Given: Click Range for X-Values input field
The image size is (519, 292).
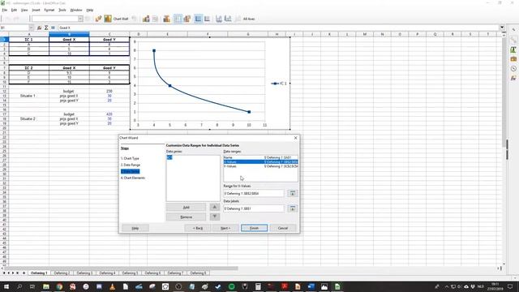Looking at the screenshot, I should (x=254, y=193).
